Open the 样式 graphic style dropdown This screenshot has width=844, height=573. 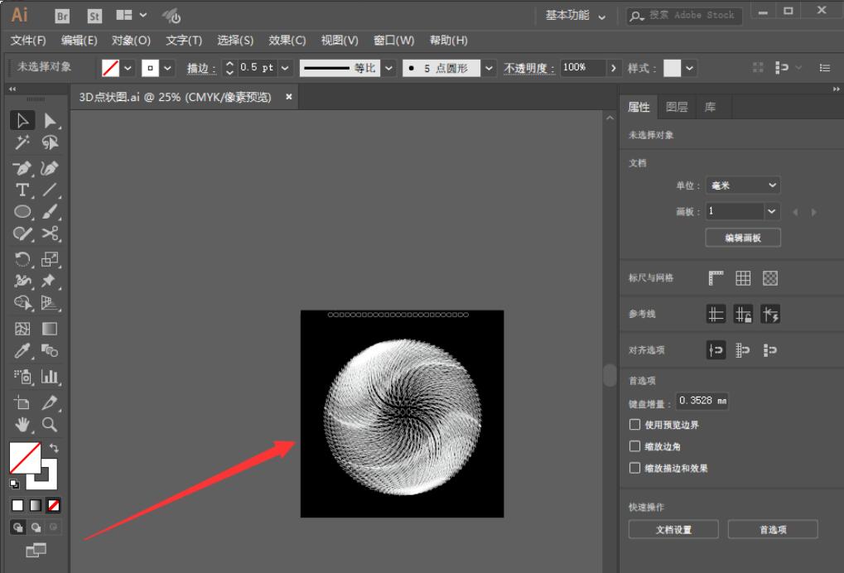click(689, 68)
